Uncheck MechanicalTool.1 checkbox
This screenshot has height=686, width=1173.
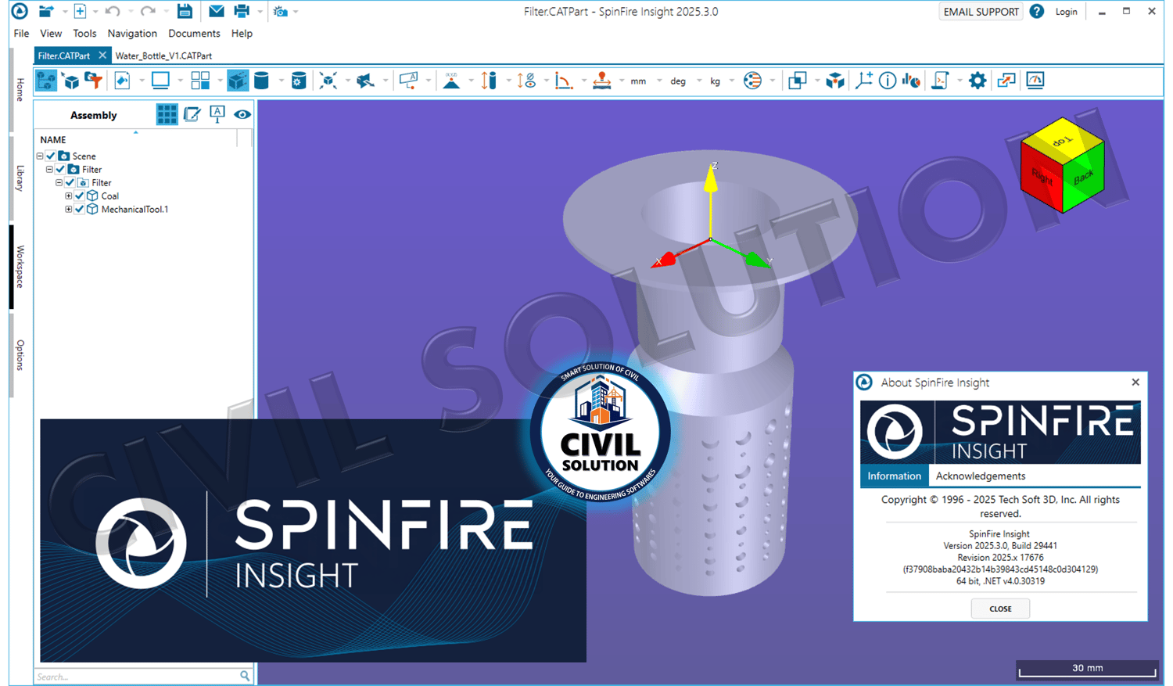click(79, 210)
